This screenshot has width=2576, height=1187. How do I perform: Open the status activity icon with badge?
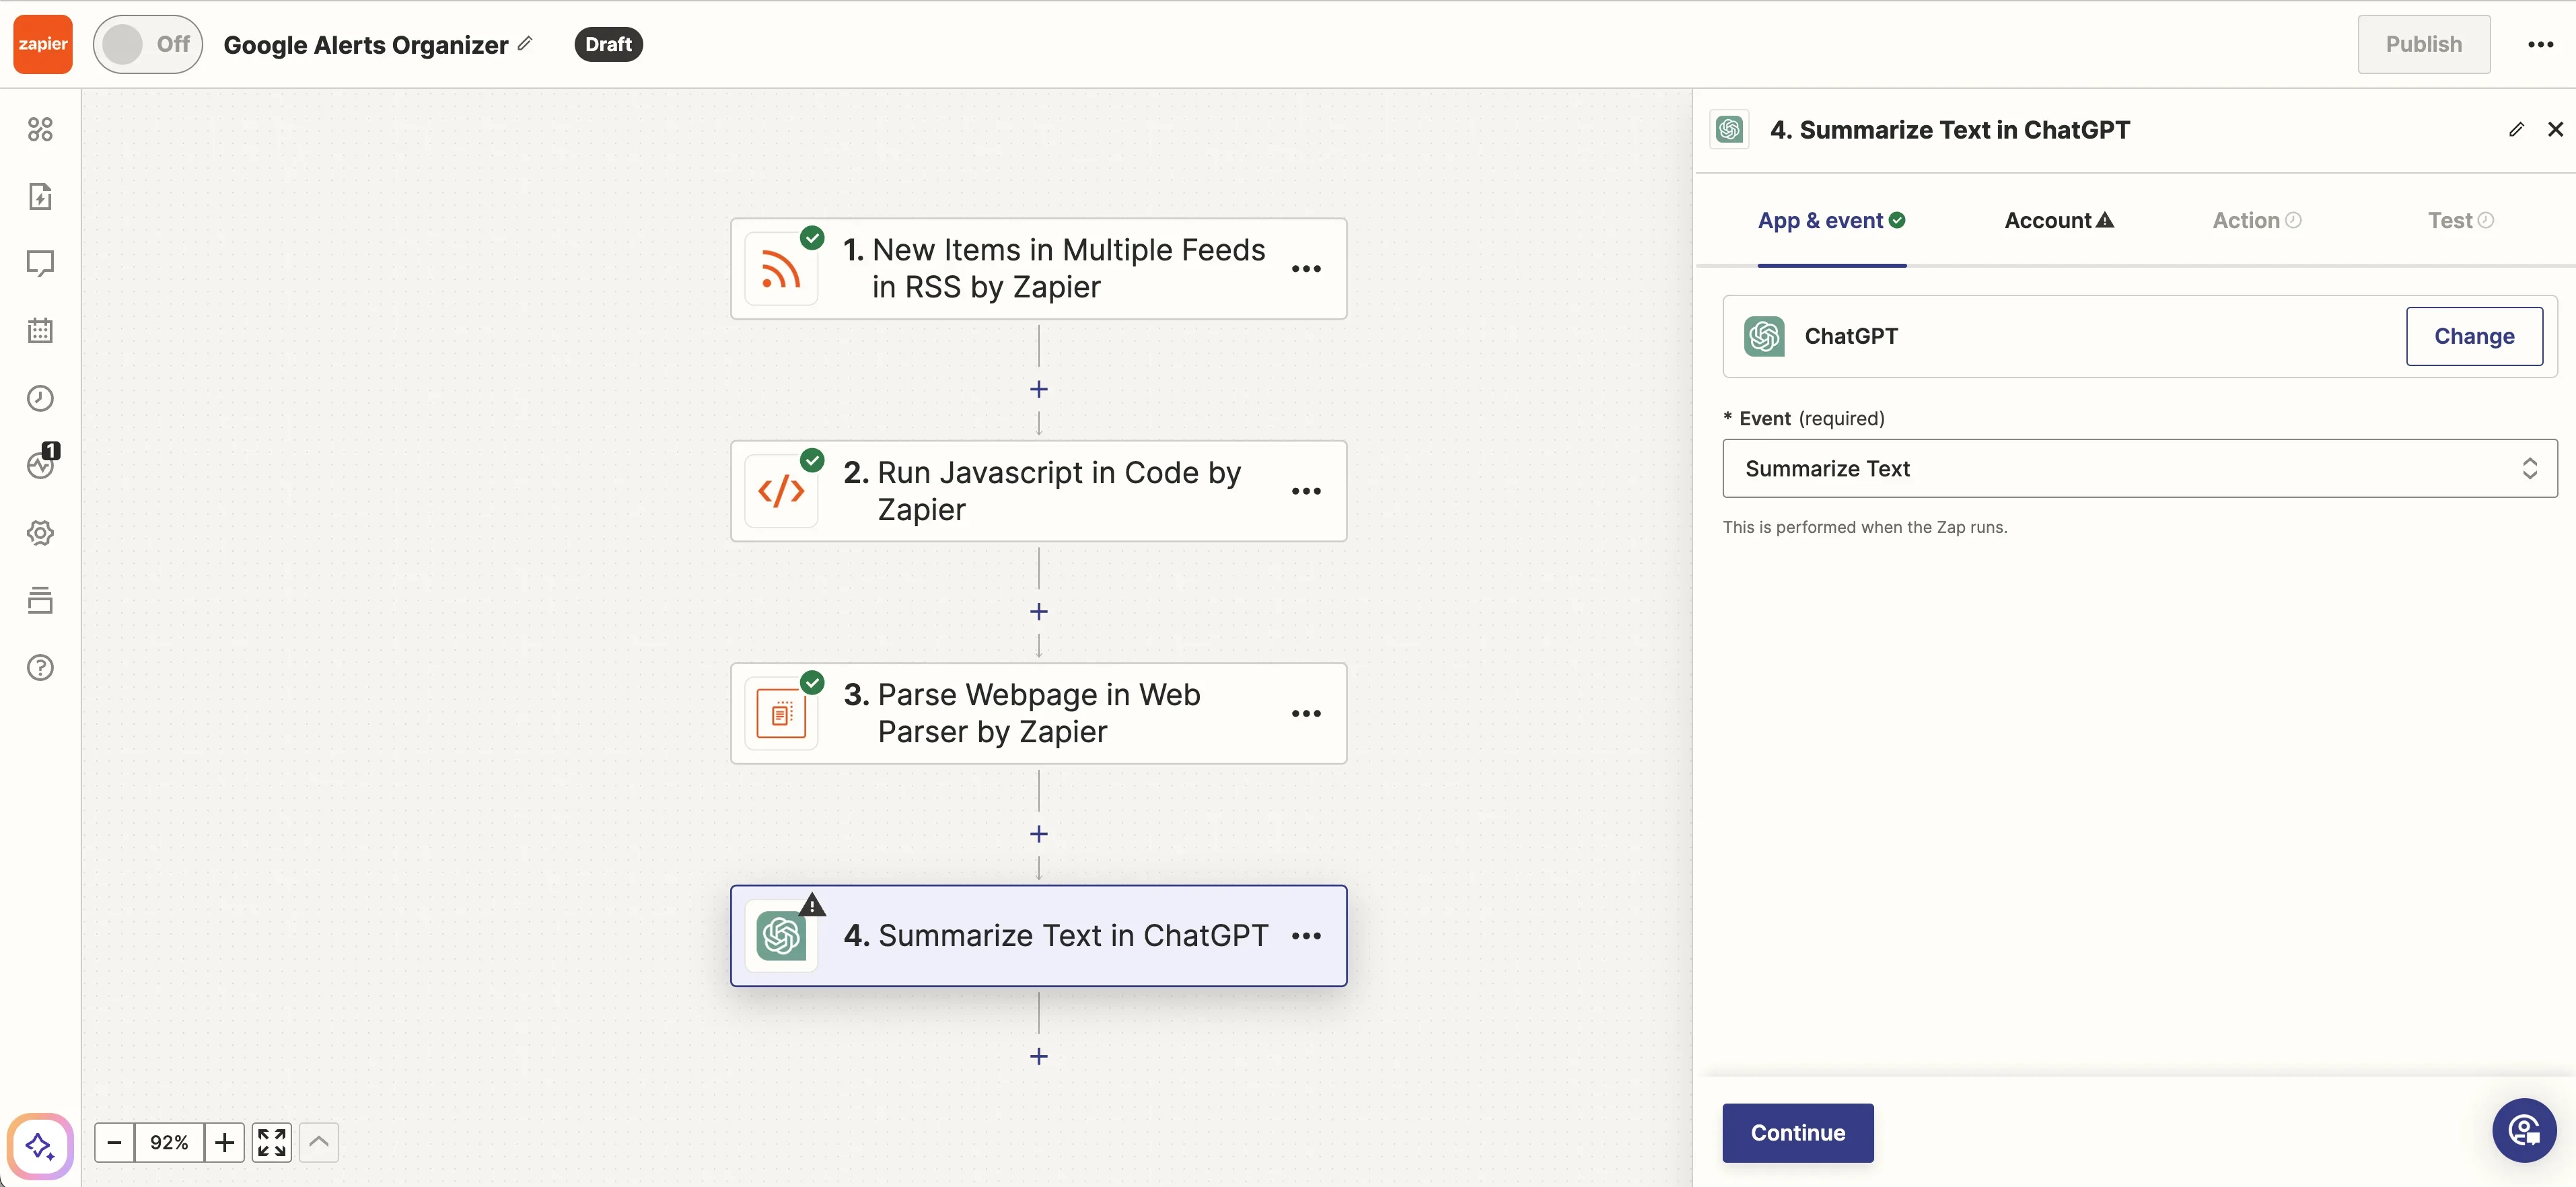40,465
